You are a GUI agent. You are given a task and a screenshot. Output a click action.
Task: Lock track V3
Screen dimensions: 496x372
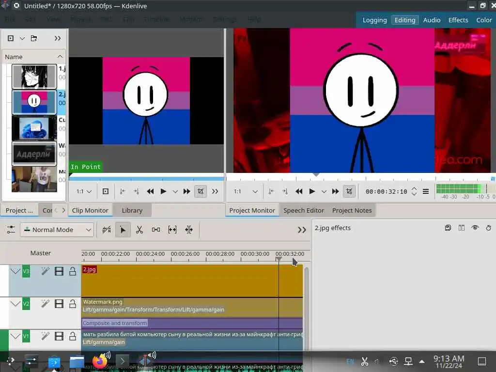click(x=73, y=271)
